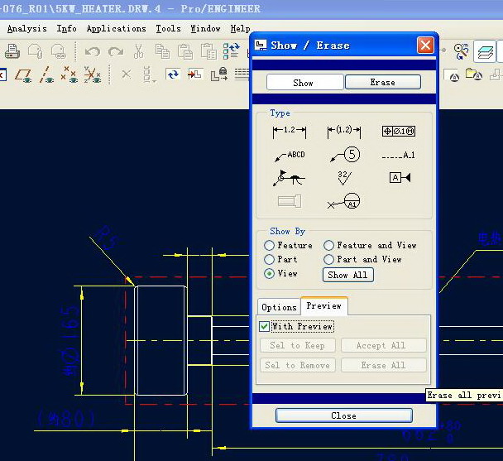Switch to Show mode
Image resolution: width=503 pixels, height=461 pixels.
tap(305, 83)
